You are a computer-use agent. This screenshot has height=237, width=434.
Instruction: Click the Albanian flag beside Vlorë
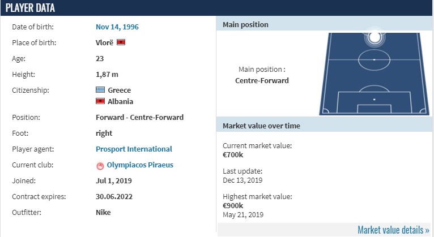[x=121, y=42]
